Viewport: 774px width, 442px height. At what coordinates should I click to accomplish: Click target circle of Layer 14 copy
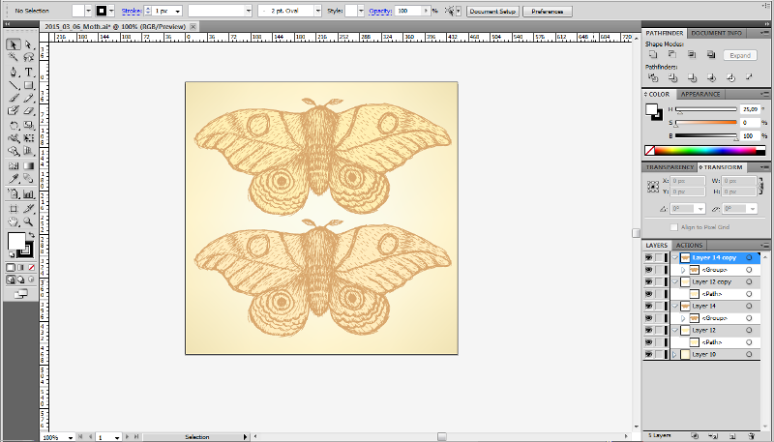coord(749,257)
